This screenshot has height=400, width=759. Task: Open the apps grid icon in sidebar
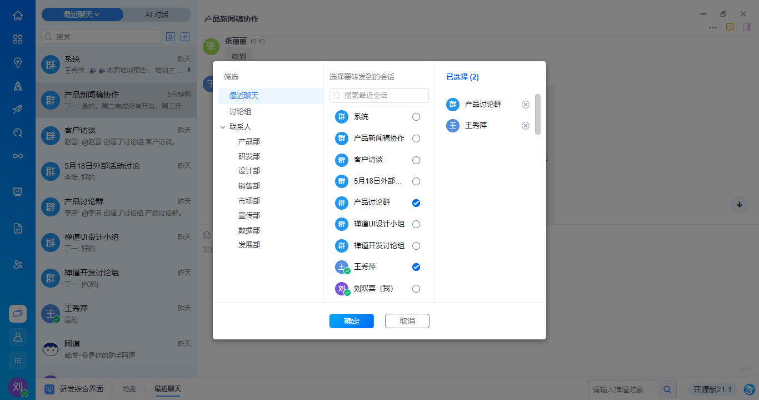coord(18,39)
